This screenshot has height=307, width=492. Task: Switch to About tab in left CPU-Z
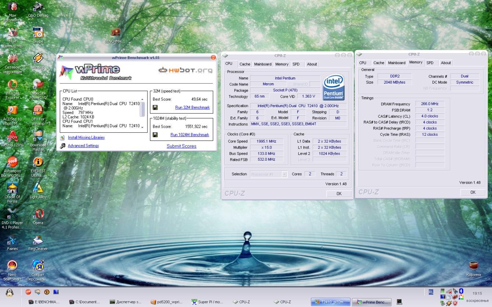click(x=312, y=64)
